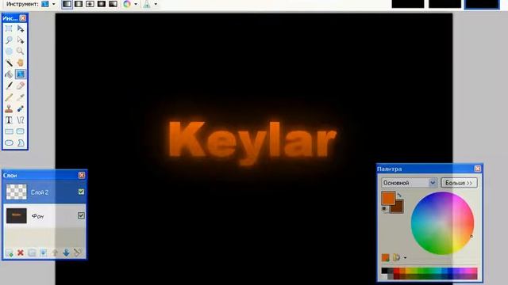Pick red from the palette strip
Image resolution: width=508 pixels, height=285 pixels.
397,271
